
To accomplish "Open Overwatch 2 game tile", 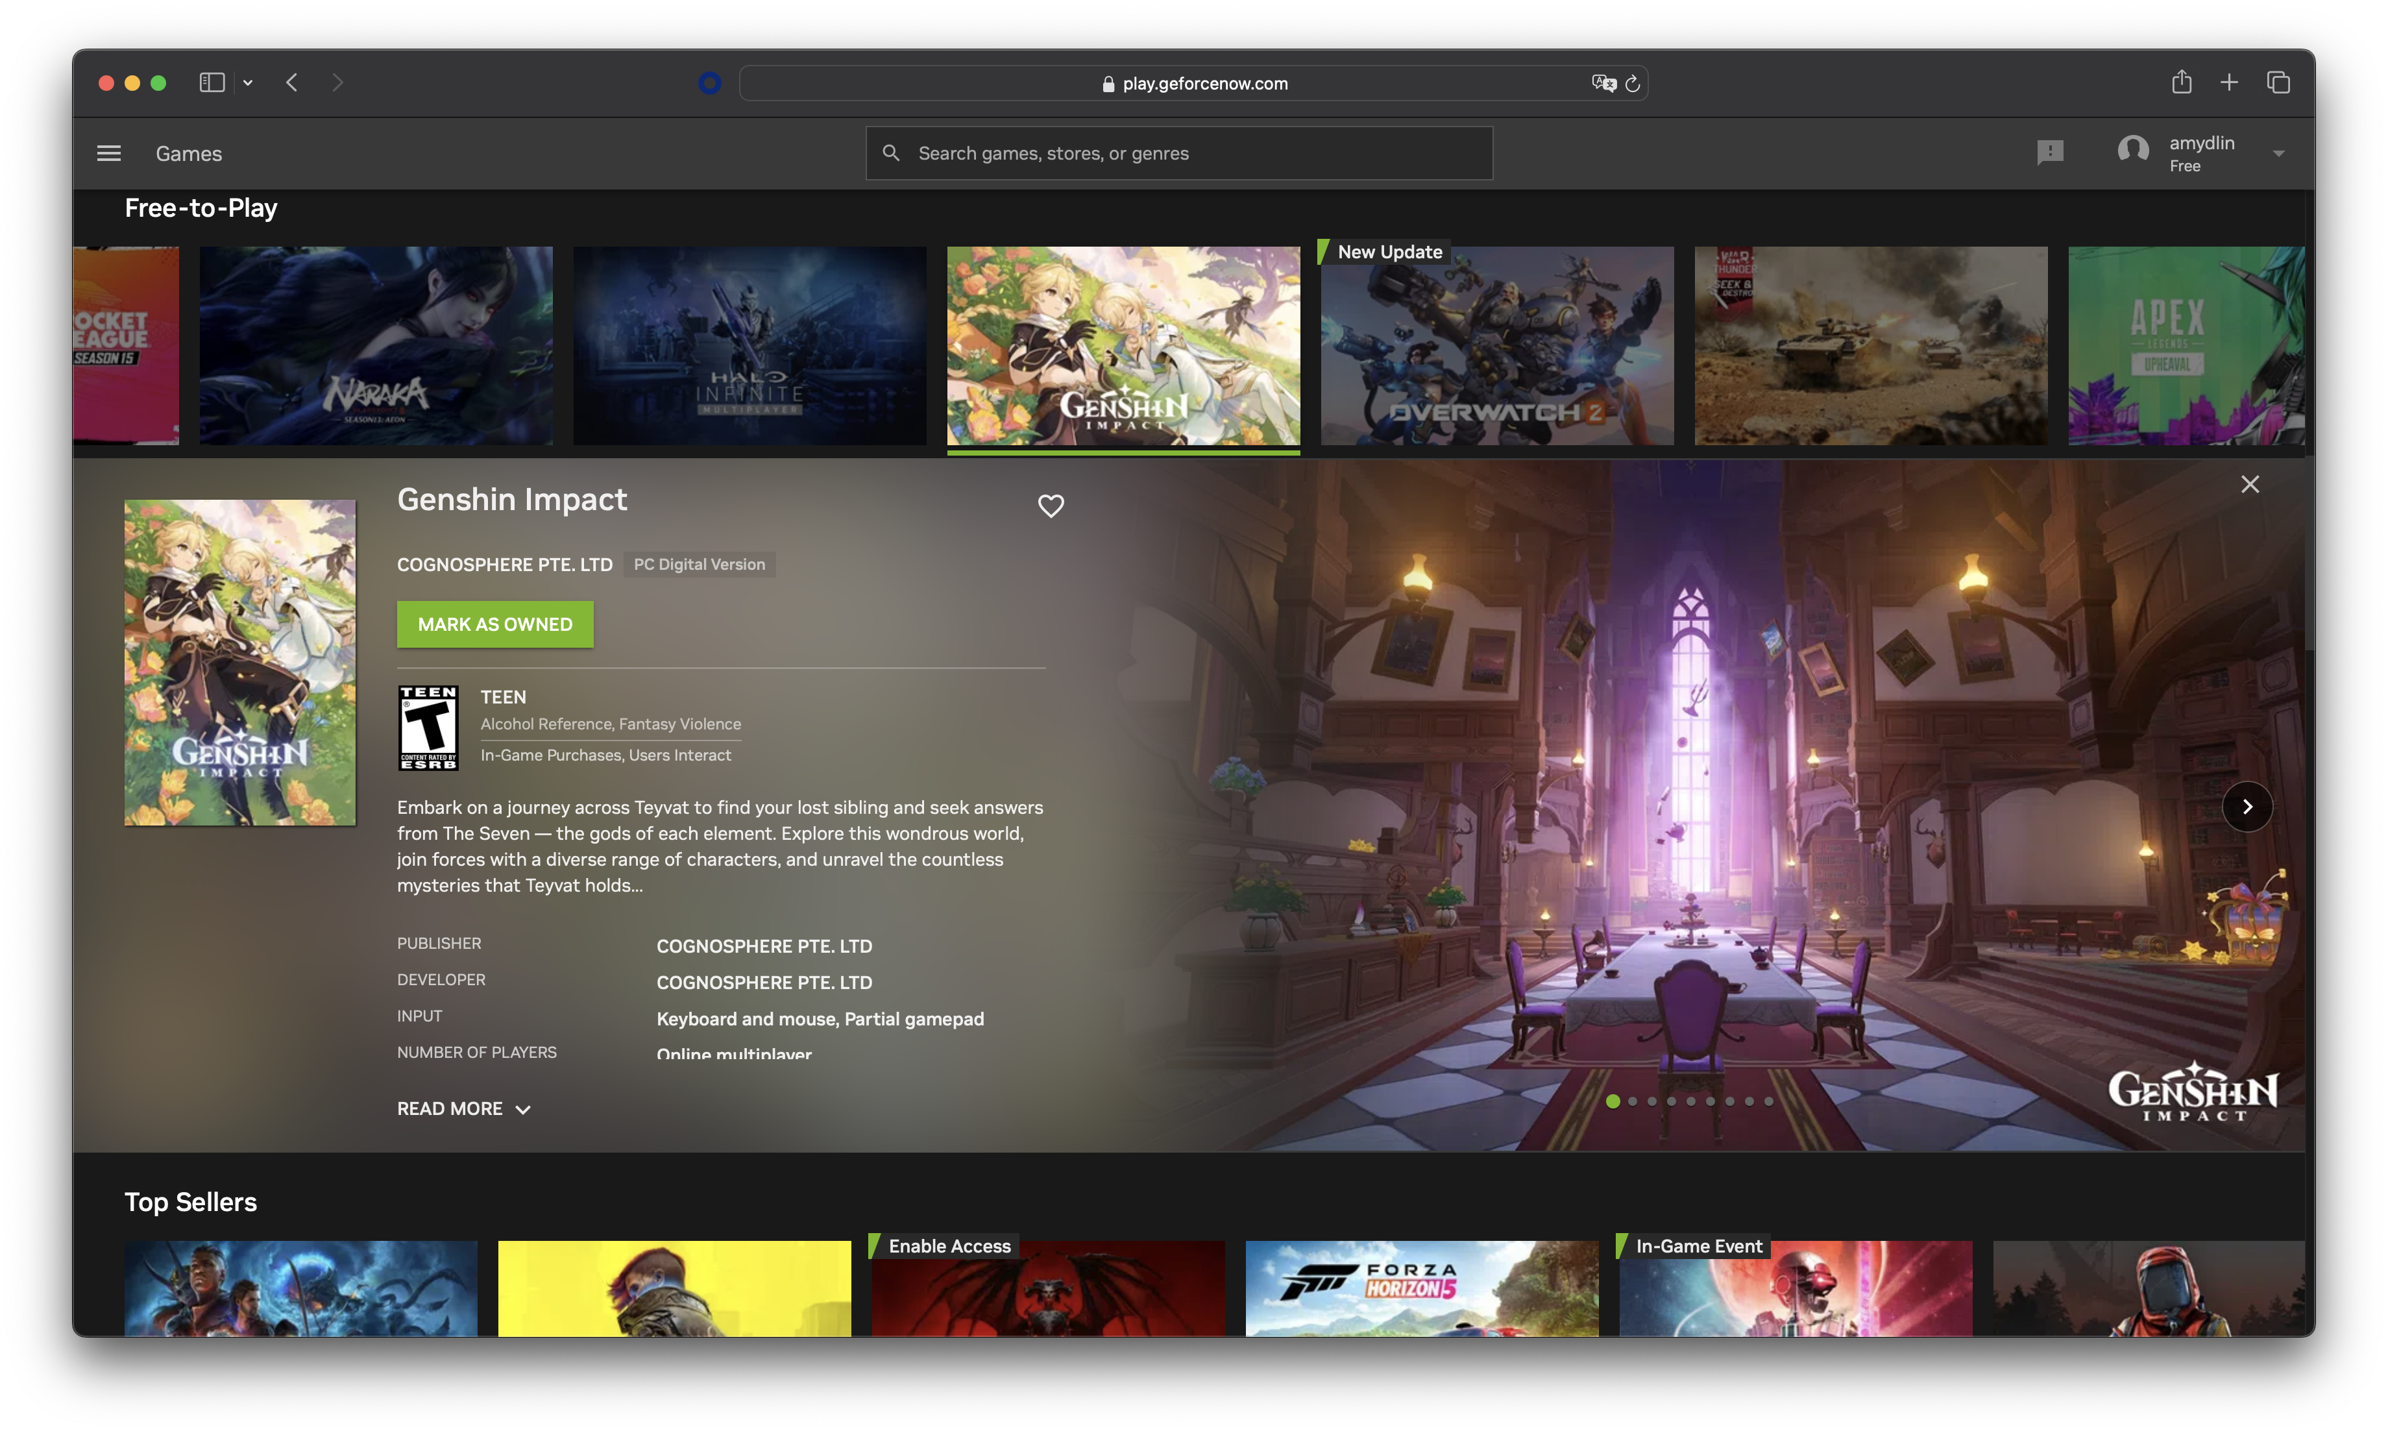I will point(1496,346).
